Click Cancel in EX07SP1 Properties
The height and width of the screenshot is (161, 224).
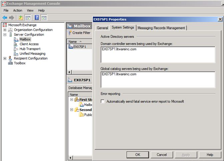[162, 155]
